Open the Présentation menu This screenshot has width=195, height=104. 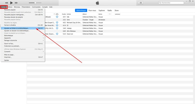click(x=26, y=7)
